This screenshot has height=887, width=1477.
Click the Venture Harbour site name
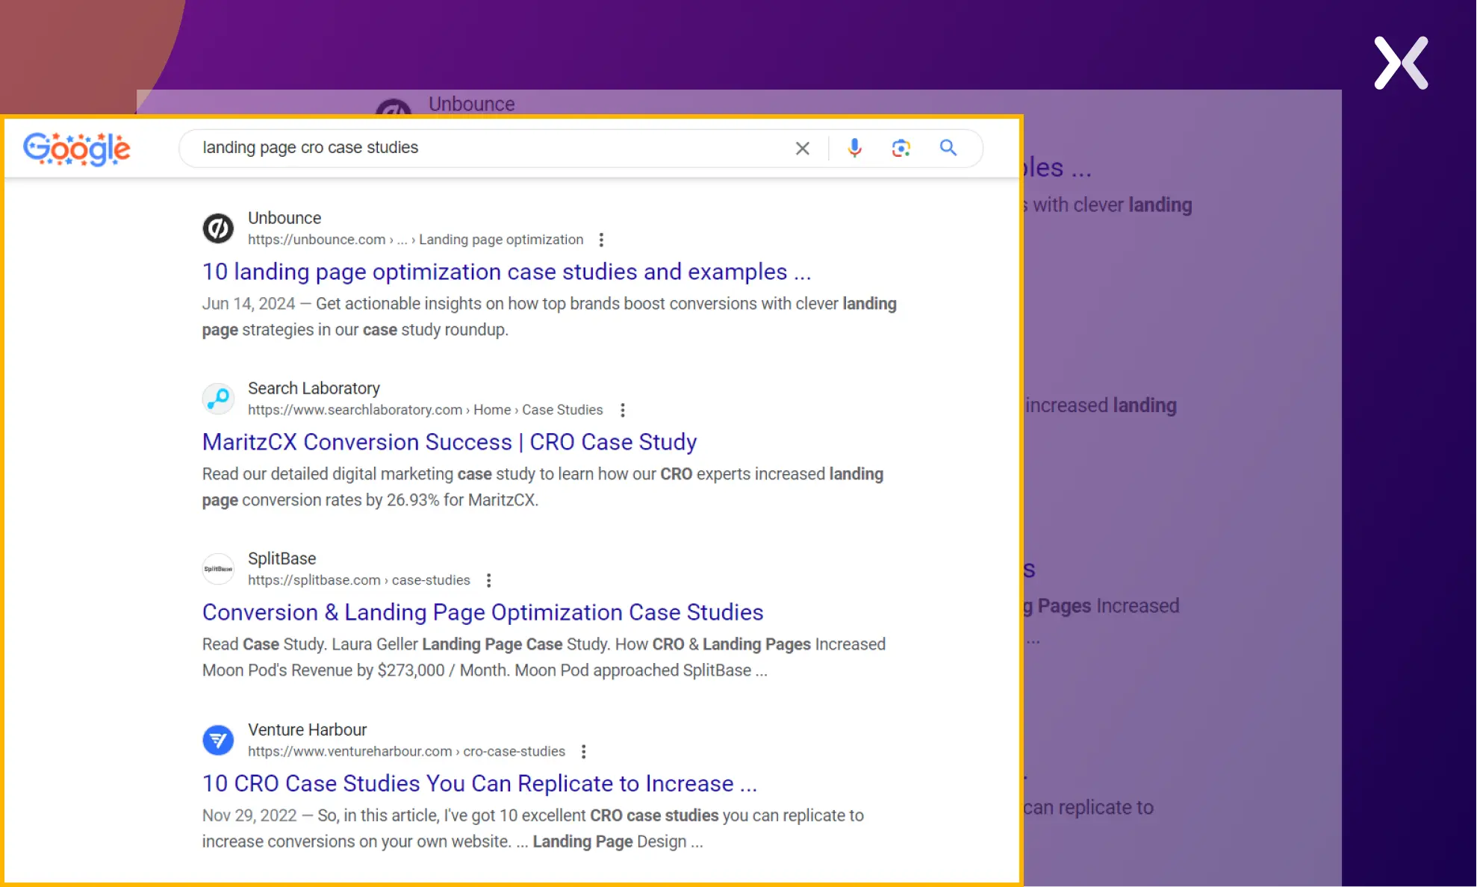click(307, 729)
